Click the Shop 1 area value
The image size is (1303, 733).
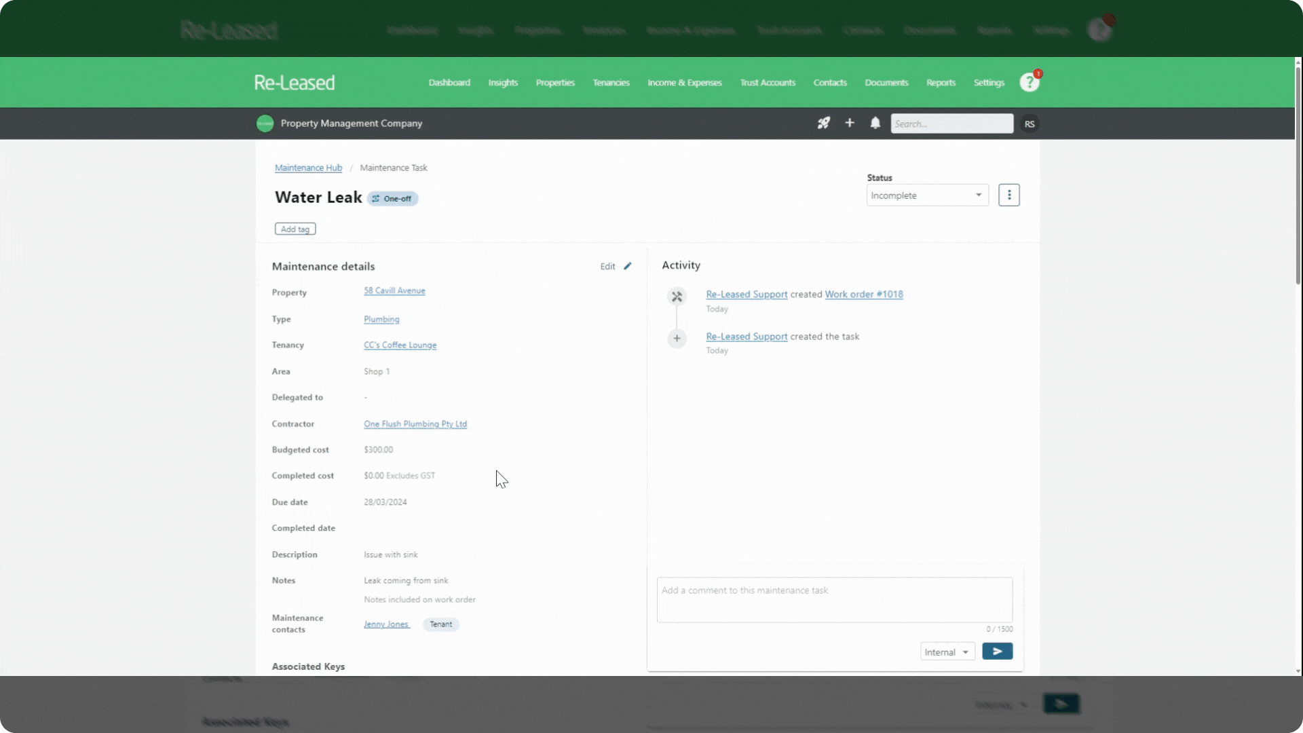coord(377,371)
